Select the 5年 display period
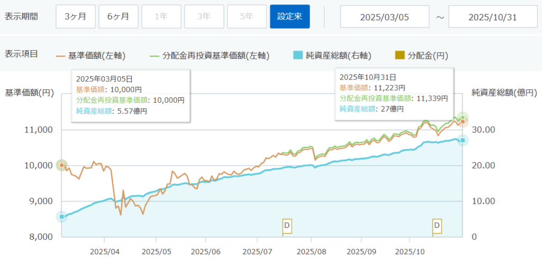This screenshot has height=260, width=542. (247, 16)
